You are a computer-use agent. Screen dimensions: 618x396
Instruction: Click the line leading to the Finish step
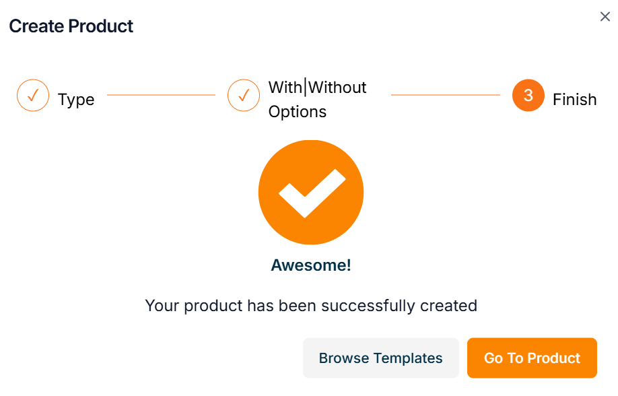(x=445, y=96)
